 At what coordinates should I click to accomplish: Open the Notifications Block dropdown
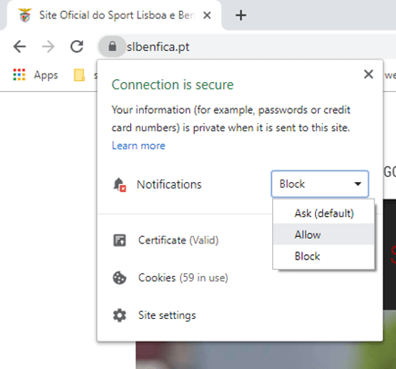coord(320,184)
